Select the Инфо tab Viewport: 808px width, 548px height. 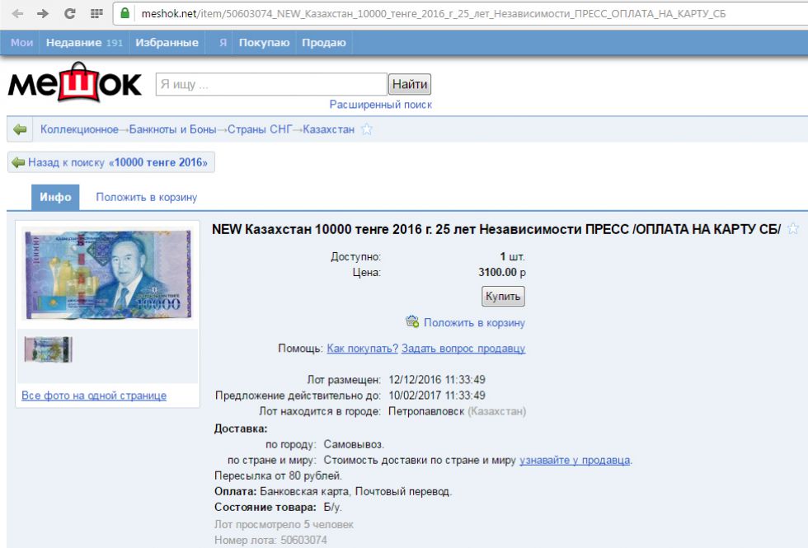(x=55, y=197)
